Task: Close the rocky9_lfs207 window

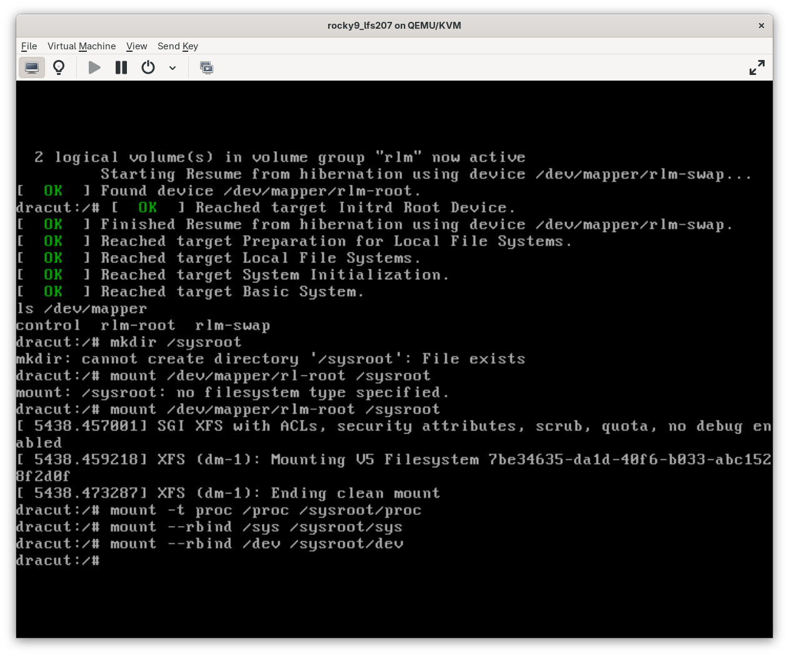Action: [x=761, y=26]
